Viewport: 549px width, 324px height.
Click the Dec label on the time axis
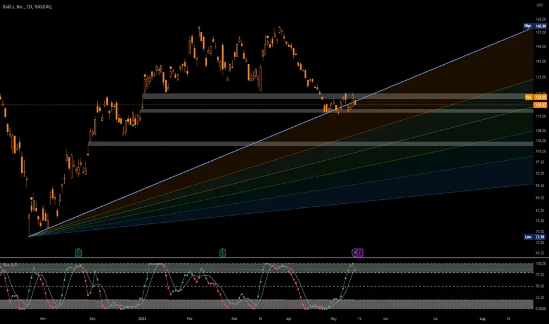[x=92, y=319]
